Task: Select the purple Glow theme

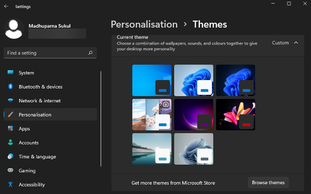Action: (194, 114)
